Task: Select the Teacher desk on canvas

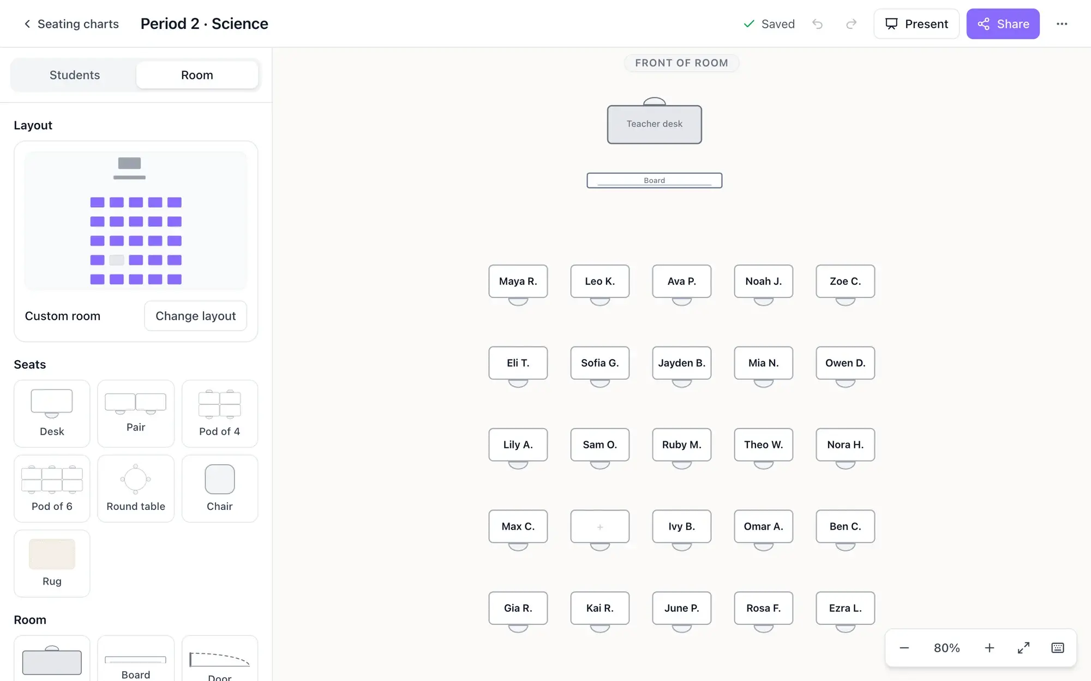Action: 655,124
